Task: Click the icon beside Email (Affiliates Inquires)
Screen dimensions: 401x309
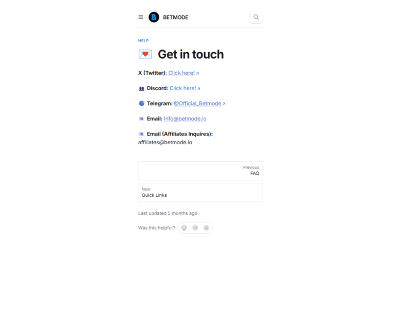Action: [x=141, y=134]
